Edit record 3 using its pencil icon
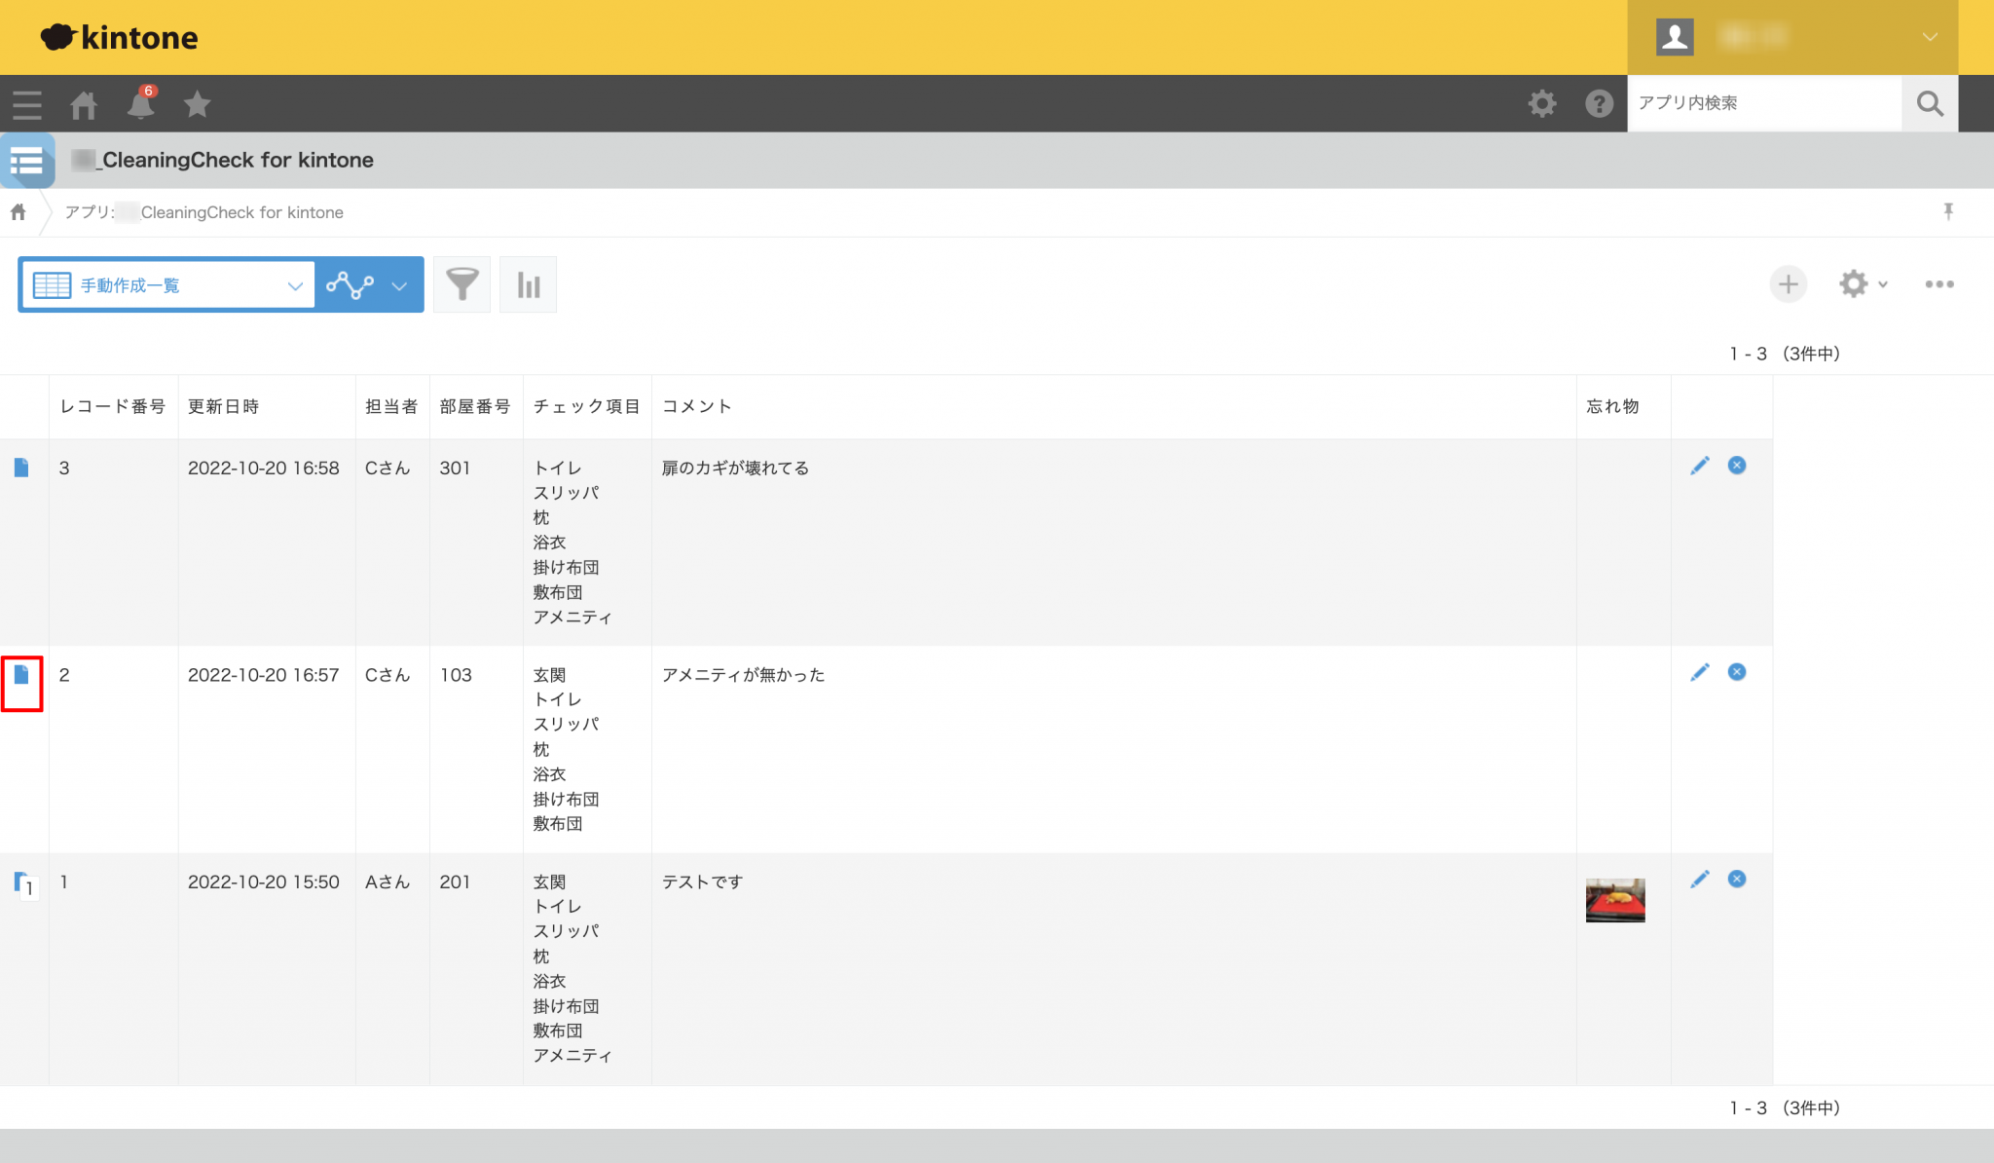The image size is (1994, 1163). coord(1700,466)
